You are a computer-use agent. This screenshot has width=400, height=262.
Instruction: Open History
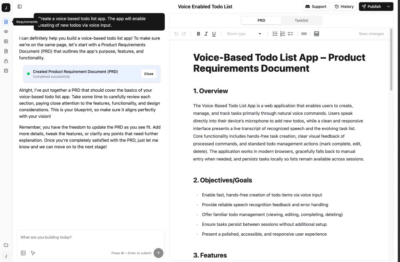(344, 7)
